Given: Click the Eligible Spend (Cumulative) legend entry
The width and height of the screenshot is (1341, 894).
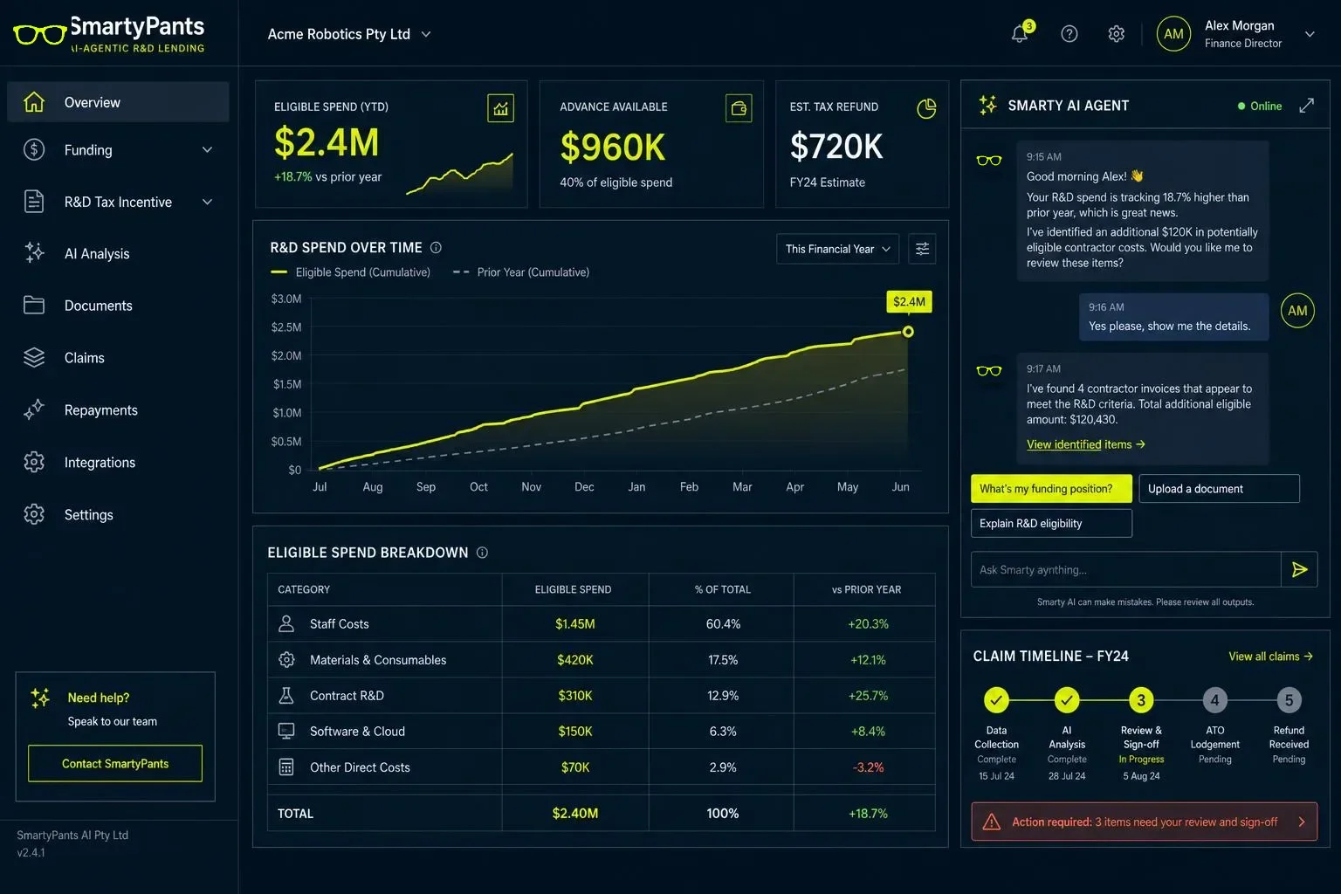Looking at the screenshot, I should pyautogui.click(x=350, y=272).
